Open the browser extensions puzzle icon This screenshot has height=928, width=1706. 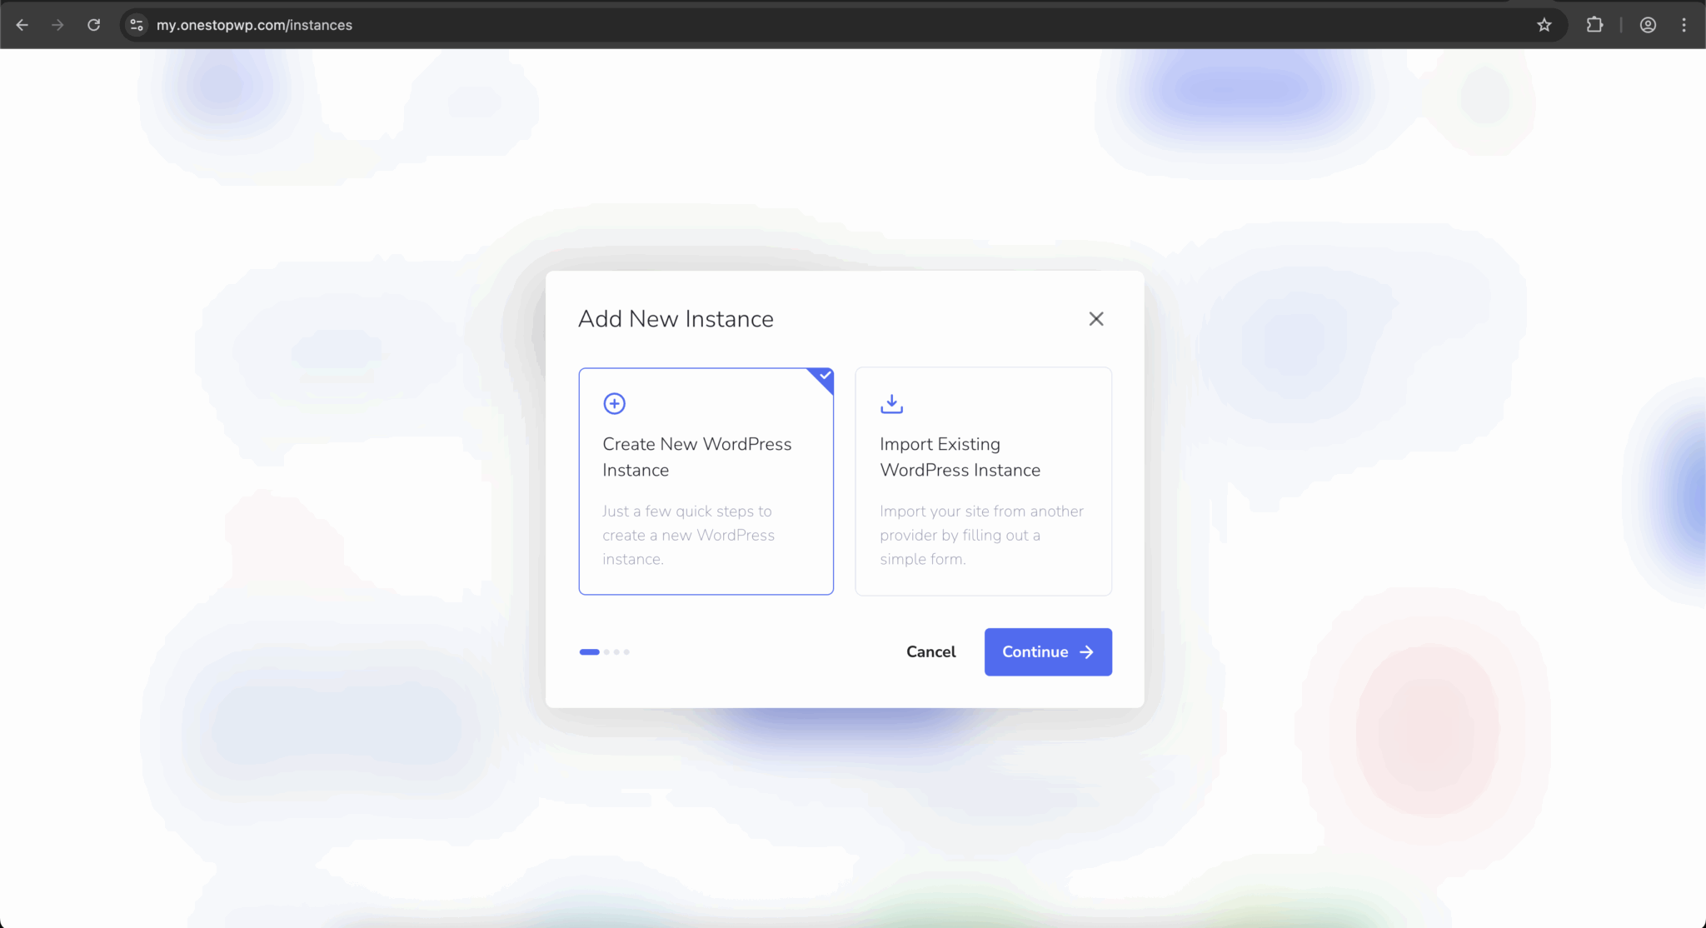1594,24
